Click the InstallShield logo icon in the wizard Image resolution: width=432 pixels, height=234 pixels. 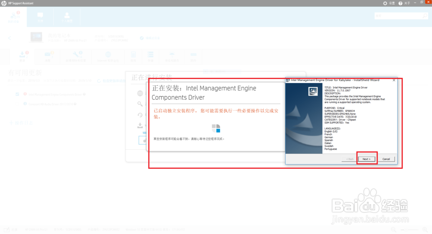coord(313,92)
